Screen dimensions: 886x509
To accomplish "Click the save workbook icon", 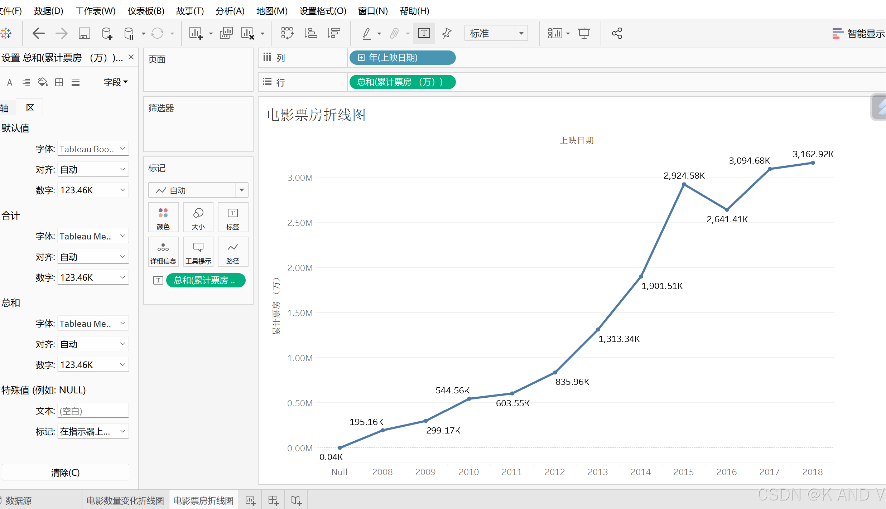I will (84, 33).
